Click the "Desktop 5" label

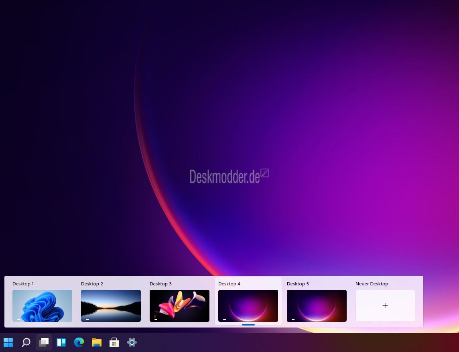(x=298, y=284)
